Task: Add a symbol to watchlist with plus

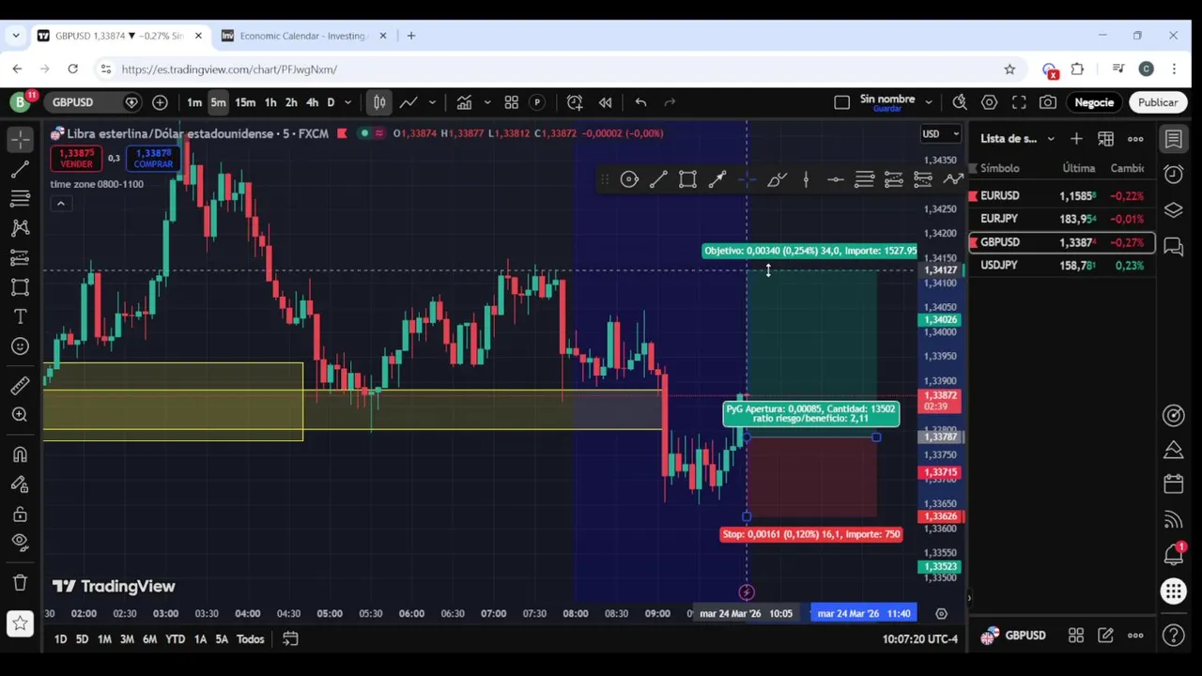Action: (x=1076, y=139)
